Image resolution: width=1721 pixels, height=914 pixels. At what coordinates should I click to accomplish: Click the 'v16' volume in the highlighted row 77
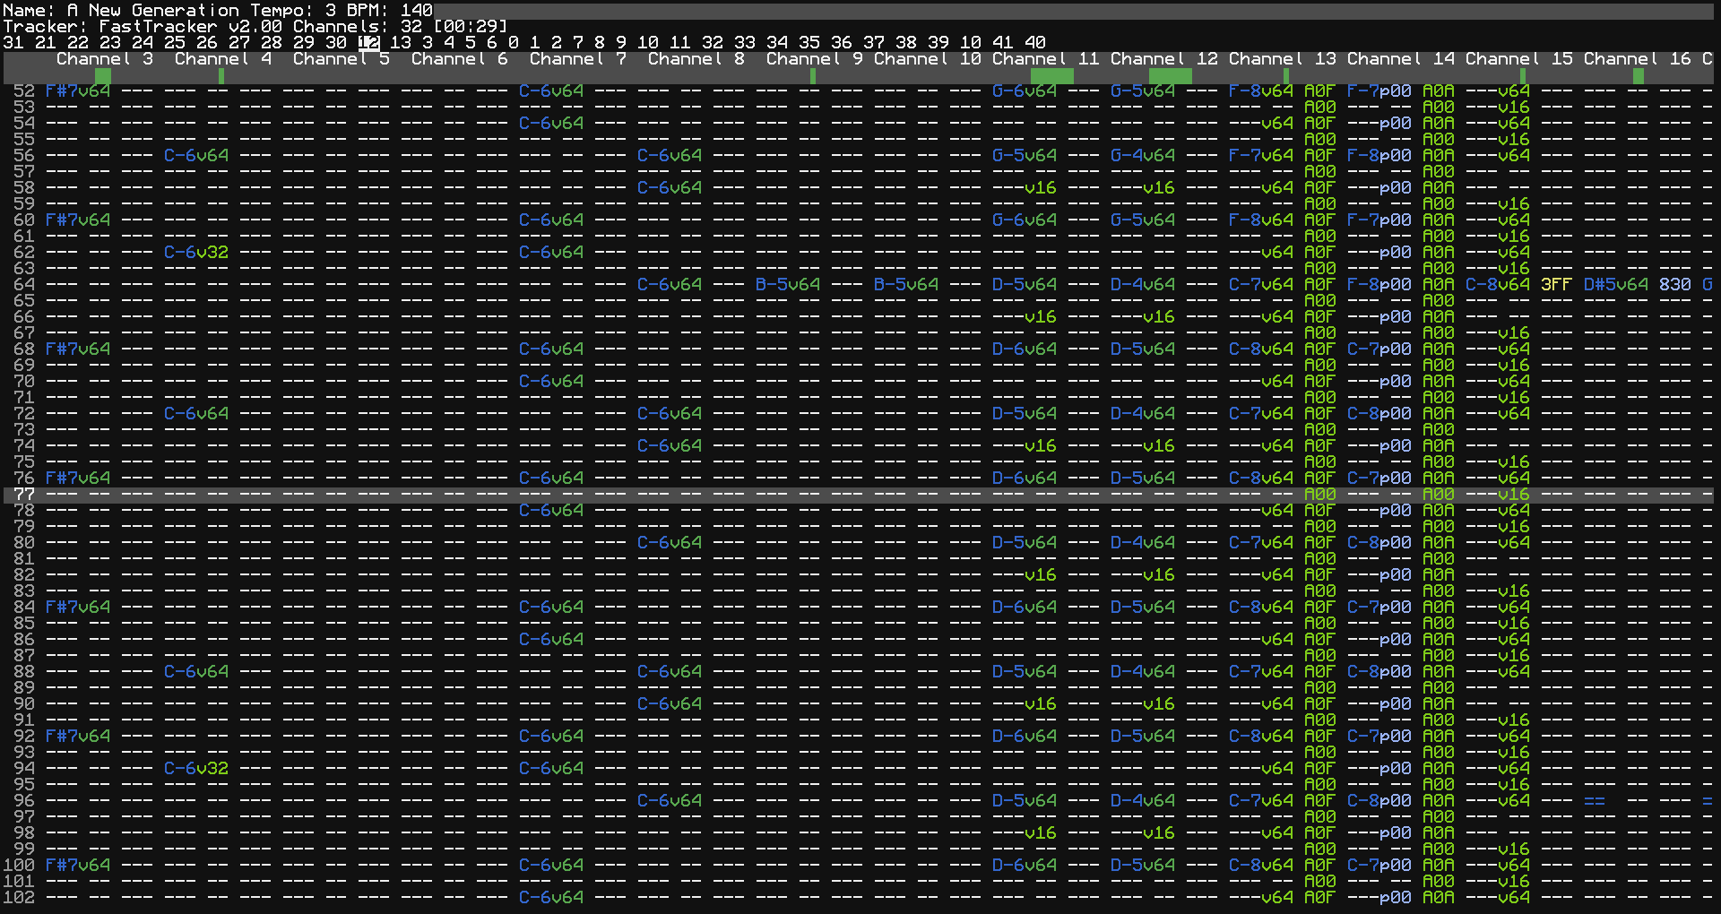point(1514,494)
